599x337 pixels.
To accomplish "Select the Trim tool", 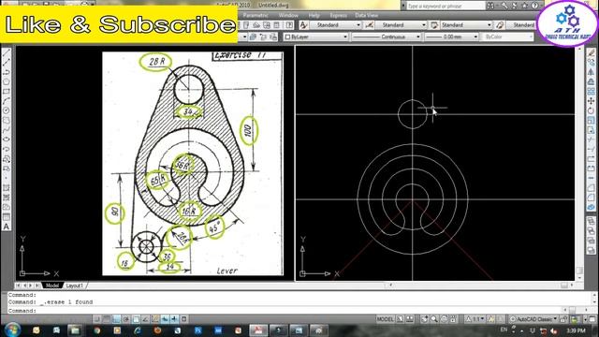I will point(591,139).
